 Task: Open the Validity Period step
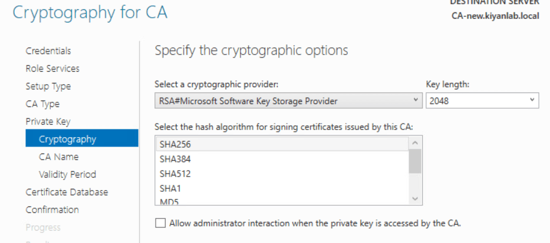pyautogui.click(x=67, y=174)
